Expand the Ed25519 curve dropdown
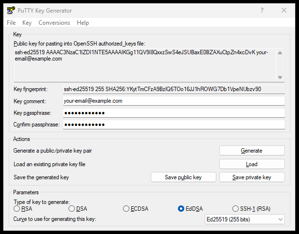299x234 pixels. tap(245, 219)
